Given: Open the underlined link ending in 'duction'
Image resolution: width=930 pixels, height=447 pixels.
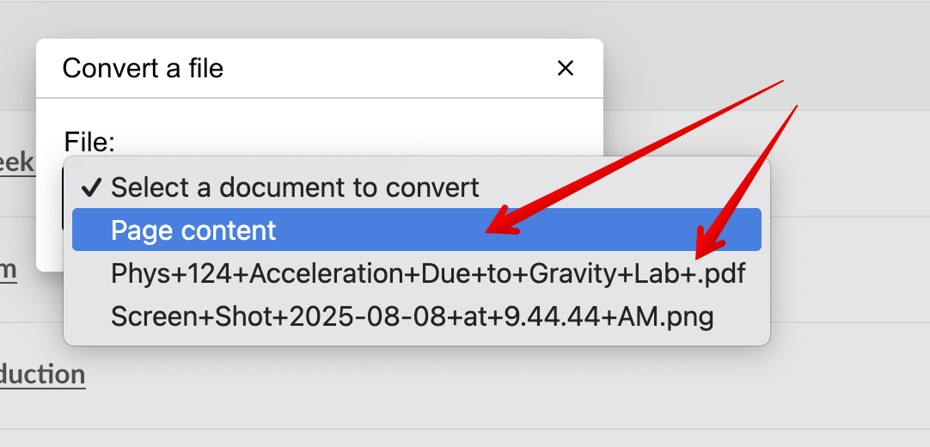Looking at the screenshot, I should click(42, 375).
